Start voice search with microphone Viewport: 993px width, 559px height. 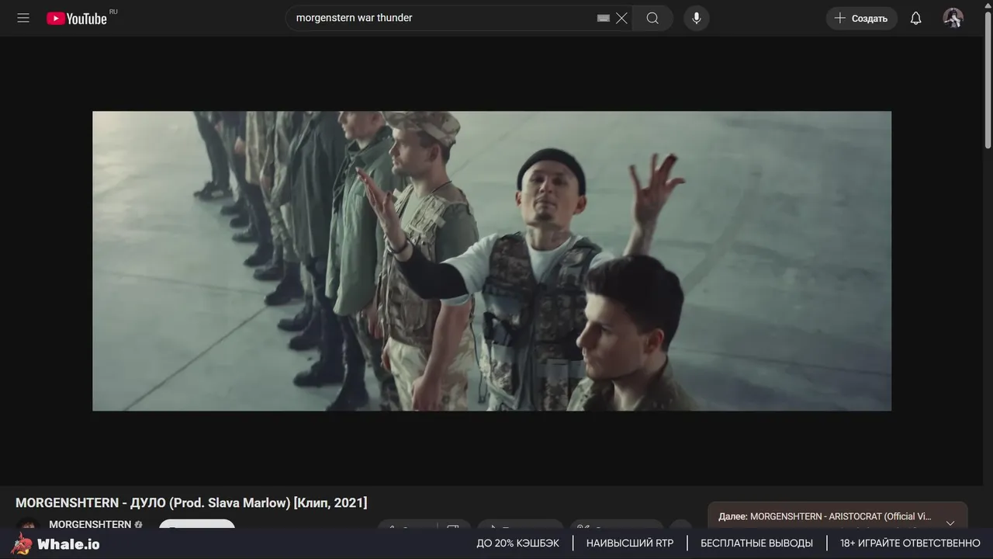point(697,18)
